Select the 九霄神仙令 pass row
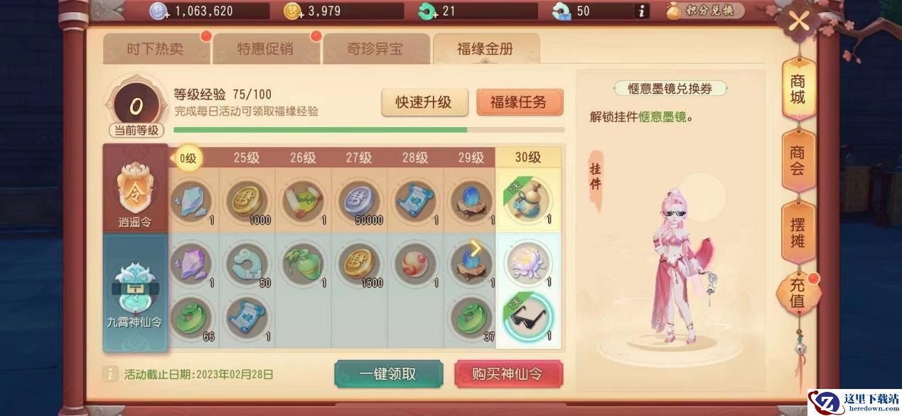This screenshot has width=902, height=416. (x=135, y=292)
